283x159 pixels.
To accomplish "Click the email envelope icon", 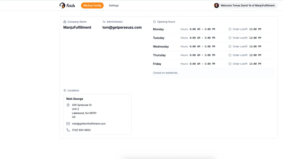I will point(68,124).
